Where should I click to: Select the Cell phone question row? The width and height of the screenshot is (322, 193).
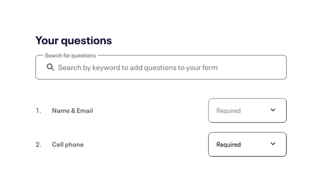161,144
